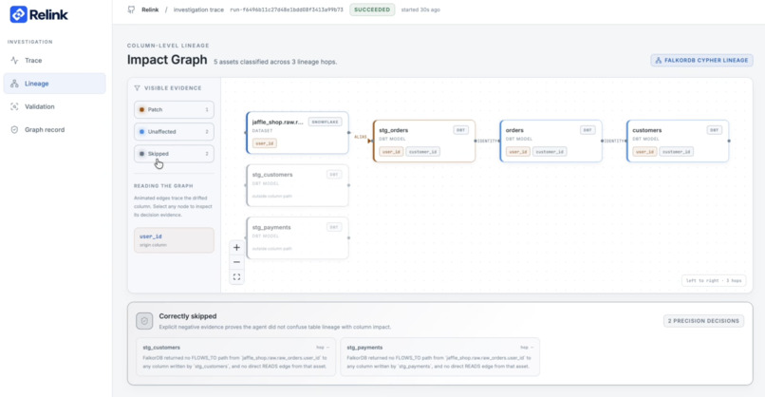765x397 pixels.
Task: Click the customer_id chip in orders node
Action: click(550, 151)
